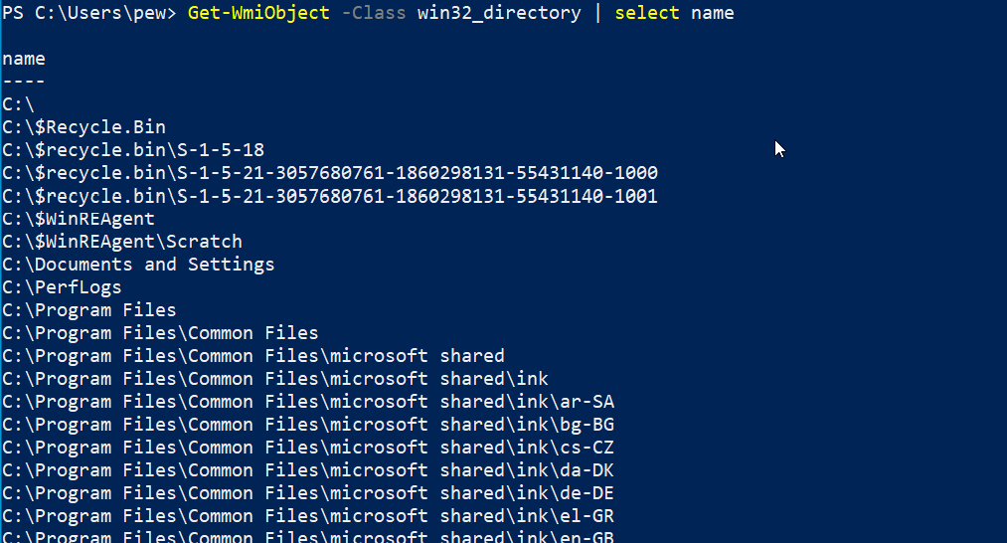1007x543 pixels.
Task: Click the C:\$Recycle.Bin line
Action: pos(84,127)
